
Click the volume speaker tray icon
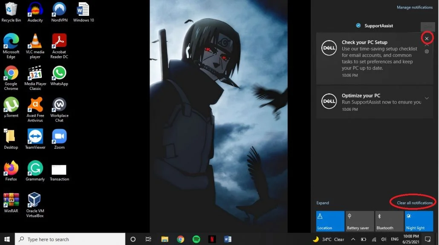384,239
